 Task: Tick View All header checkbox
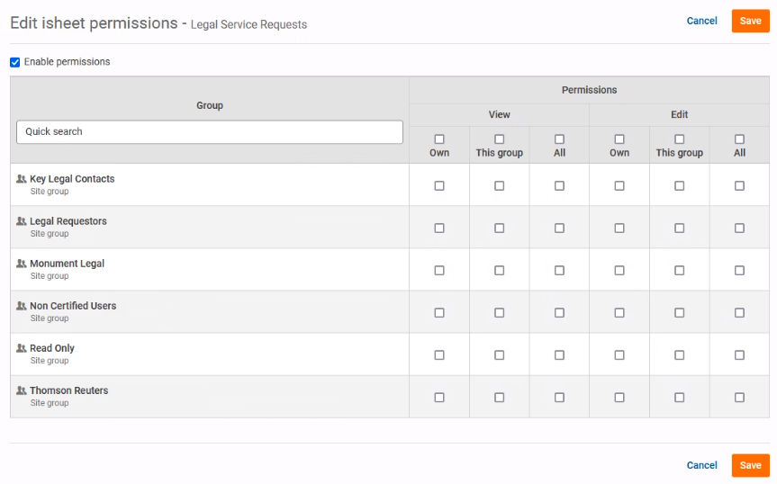(x=559, y=139)
